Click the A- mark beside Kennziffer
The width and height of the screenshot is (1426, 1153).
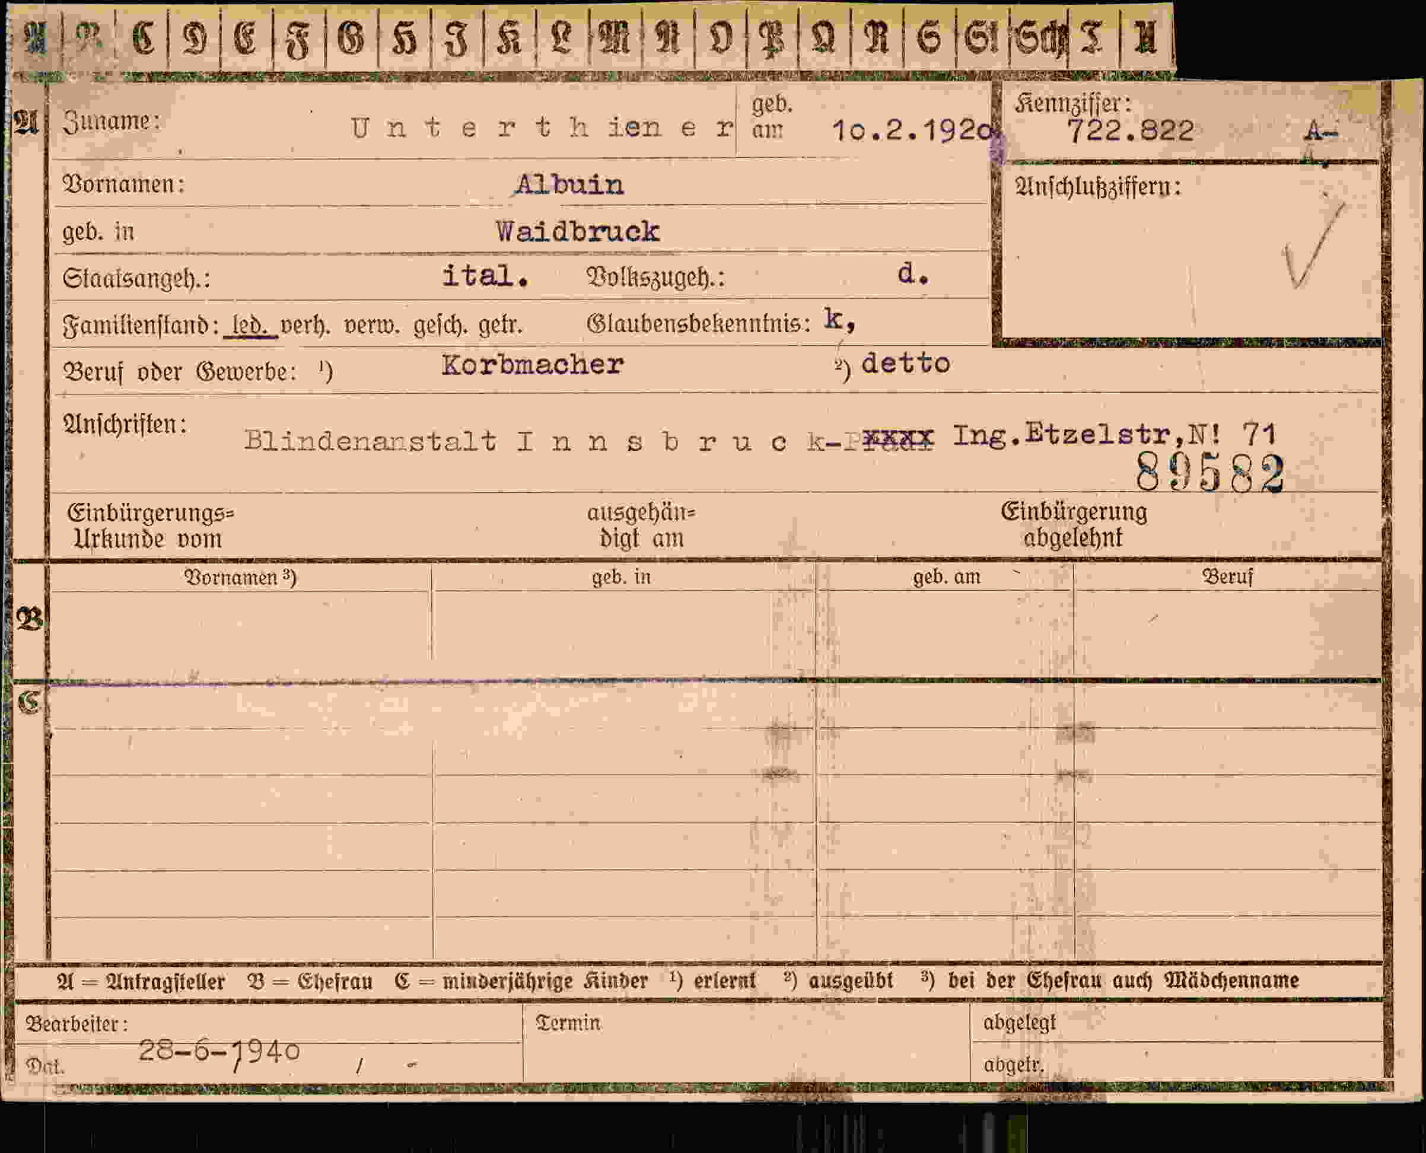(x=1321, y=132)
